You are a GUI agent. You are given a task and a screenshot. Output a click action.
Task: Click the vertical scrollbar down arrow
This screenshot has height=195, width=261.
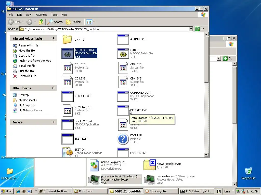[206, 155]
